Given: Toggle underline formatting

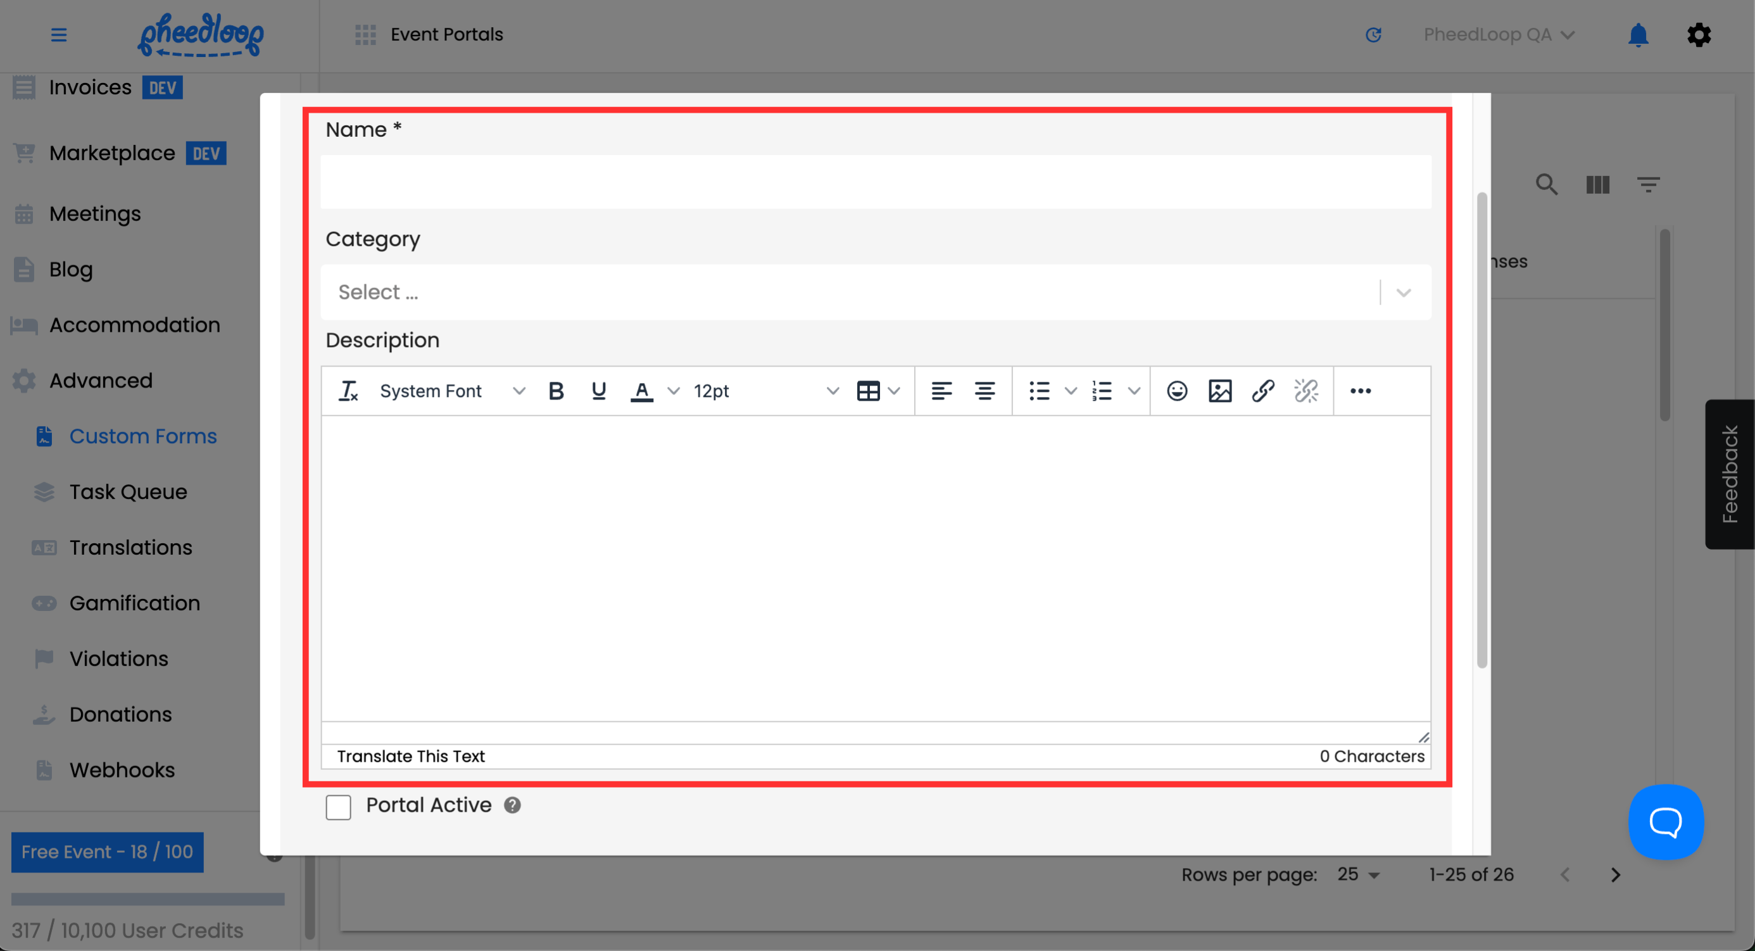Looking at the screenshot, I should [598, 391].
